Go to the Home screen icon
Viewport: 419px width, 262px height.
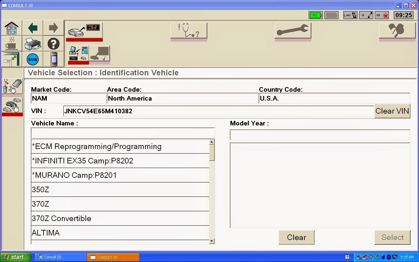tap(11, 28)
